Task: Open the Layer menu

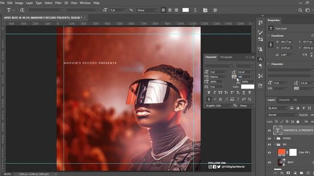Action: pos(29,3)
